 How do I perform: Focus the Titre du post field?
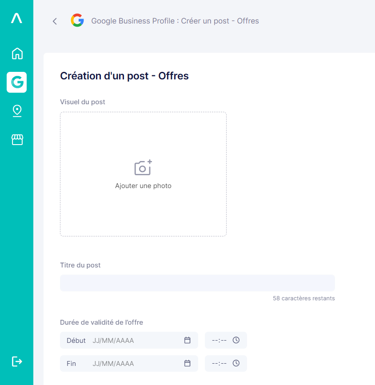[197, 283]
